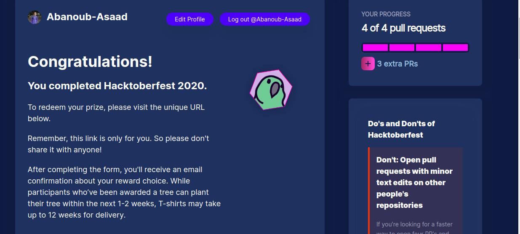
Task: Click second segment of the progress bar
Action: [x=402, y=48]
